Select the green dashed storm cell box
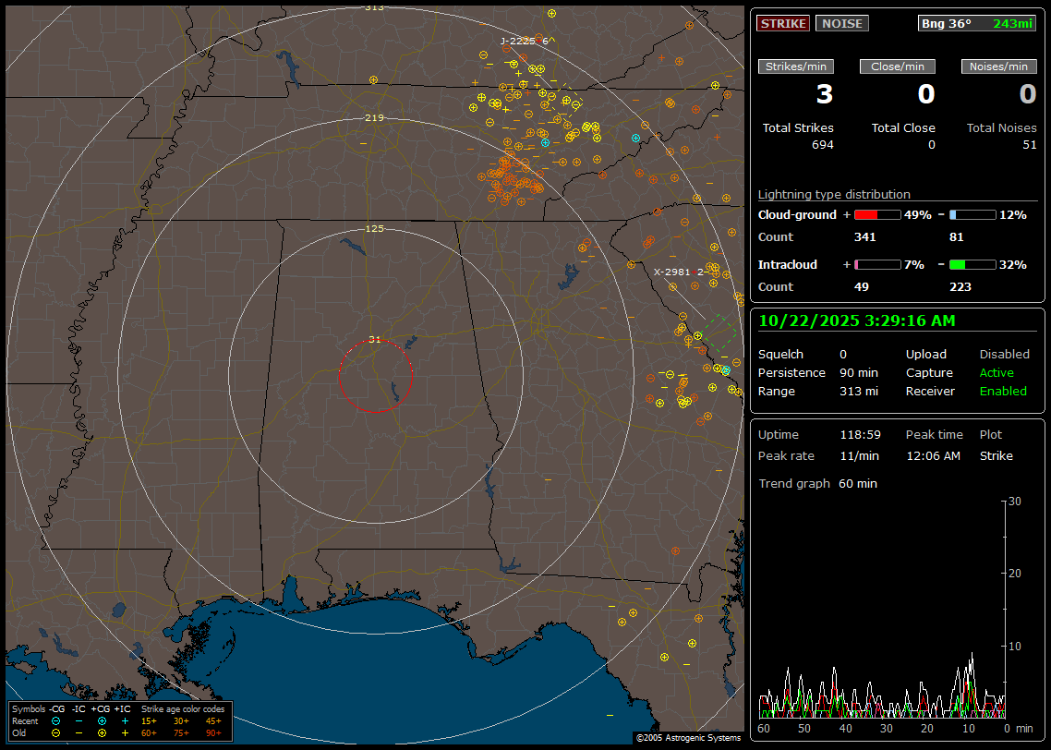 click(718, 331)
